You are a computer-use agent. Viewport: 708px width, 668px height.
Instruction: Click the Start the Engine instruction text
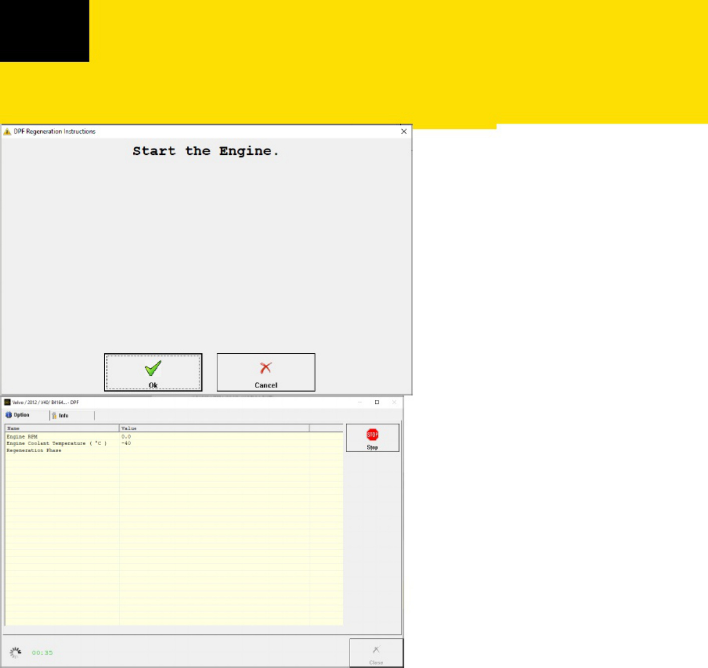(205, 151)
